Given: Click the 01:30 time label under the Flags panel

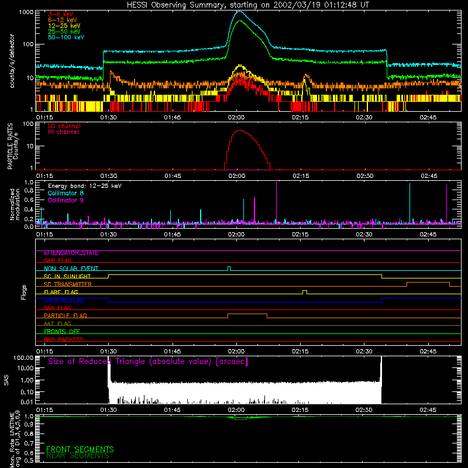Looking at the screenshot, I should pyautogui.click(x=108, y=352).
